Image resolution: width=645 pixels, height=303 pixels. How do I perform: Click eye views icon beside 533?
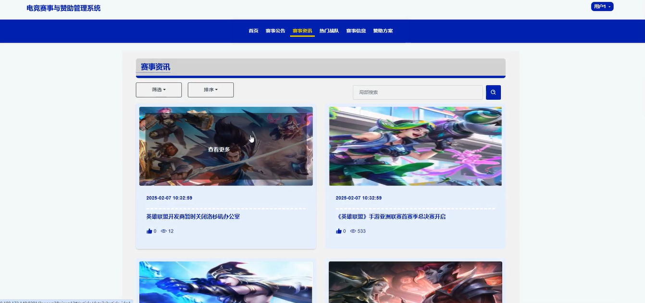click(353, 231)
